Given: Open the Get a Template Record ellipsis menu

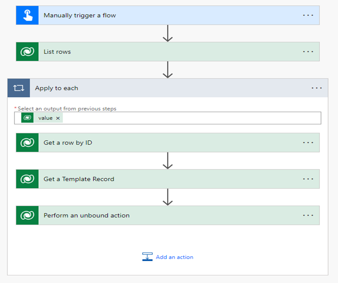Looking at the screenshot, I should pyautogui.click(x=308, y=179).
